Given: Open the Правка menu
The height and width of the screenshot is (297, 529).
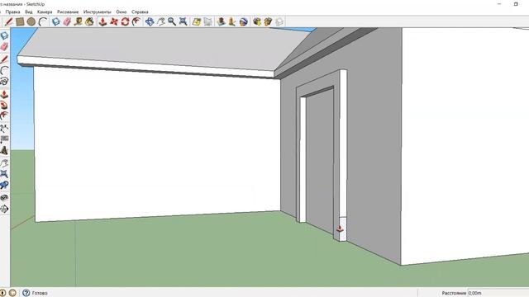Looking at the screenshot, I should [13, 12].
